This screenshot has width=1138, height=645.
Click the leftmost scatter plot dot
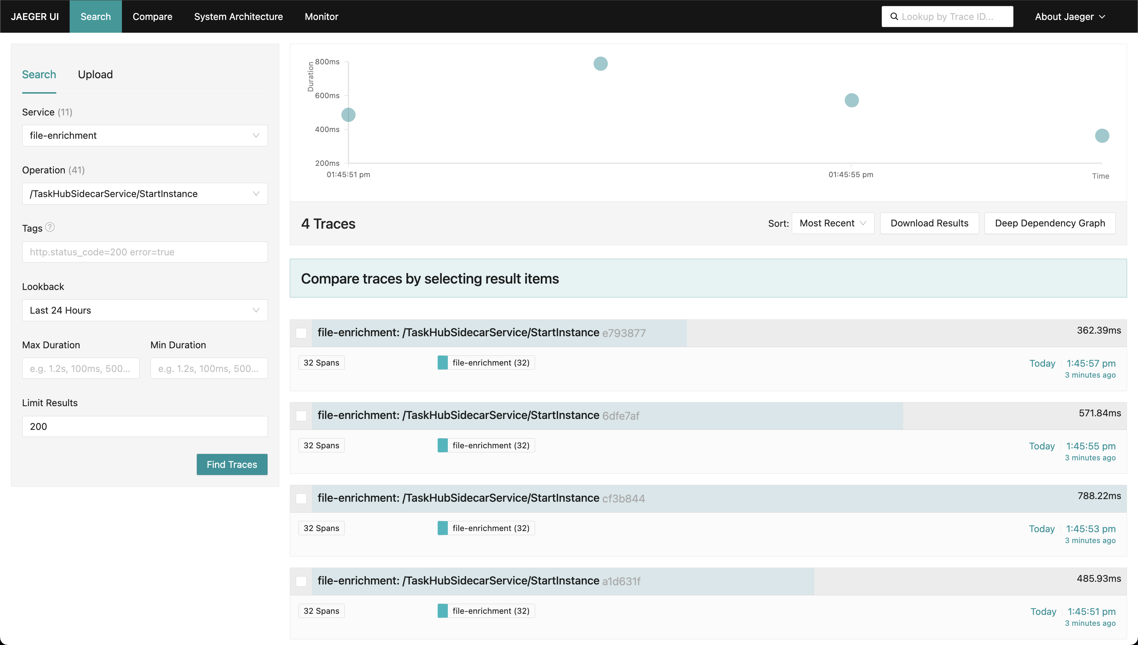pyautogui.click(x=348, y=115)
